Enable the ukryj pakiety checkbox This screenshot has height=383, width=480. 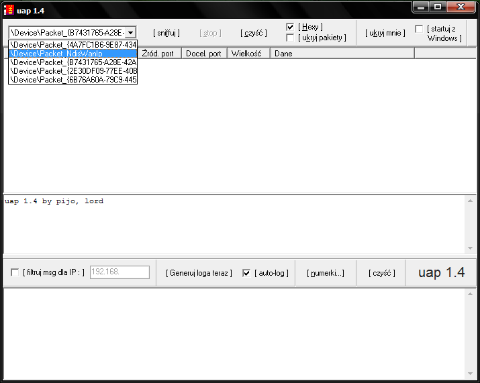(290, 38)
